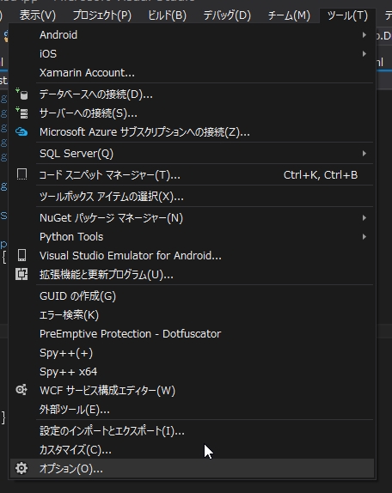392x493 pixels.
Task: Open the デバッグ(D) menu
Action: point(227,15)
